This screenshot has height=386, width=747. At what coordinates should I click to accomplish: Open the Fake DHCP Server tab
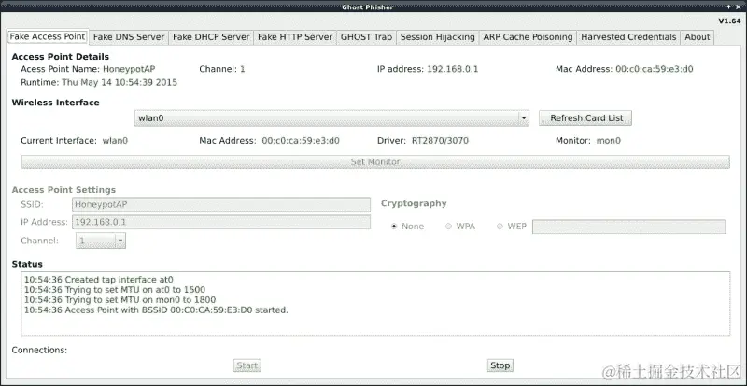(x=211, y=37)
